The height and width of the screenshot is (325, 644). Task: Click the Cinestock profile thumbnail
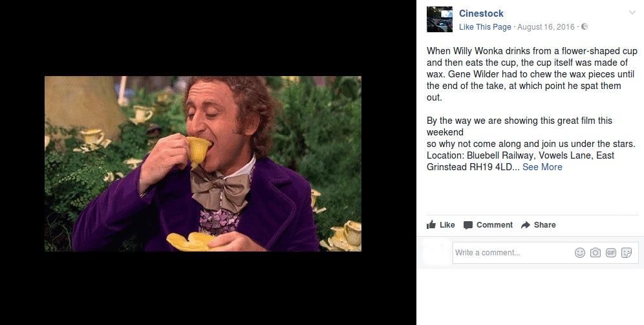tap(440, 19)
